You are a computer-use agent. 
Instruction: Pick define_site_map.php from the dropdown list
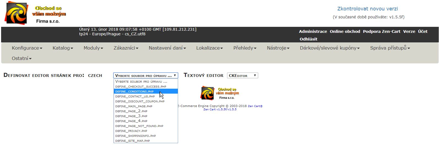(x=133, y=141)
